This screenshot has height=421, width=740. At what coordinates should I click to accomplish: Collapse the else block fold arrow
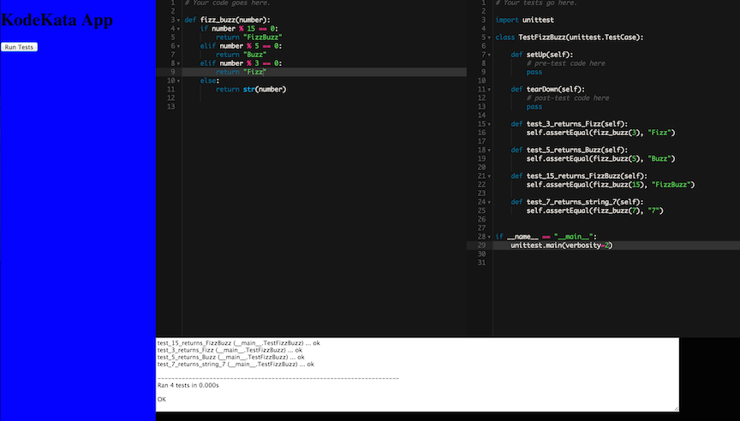(178, 81)
